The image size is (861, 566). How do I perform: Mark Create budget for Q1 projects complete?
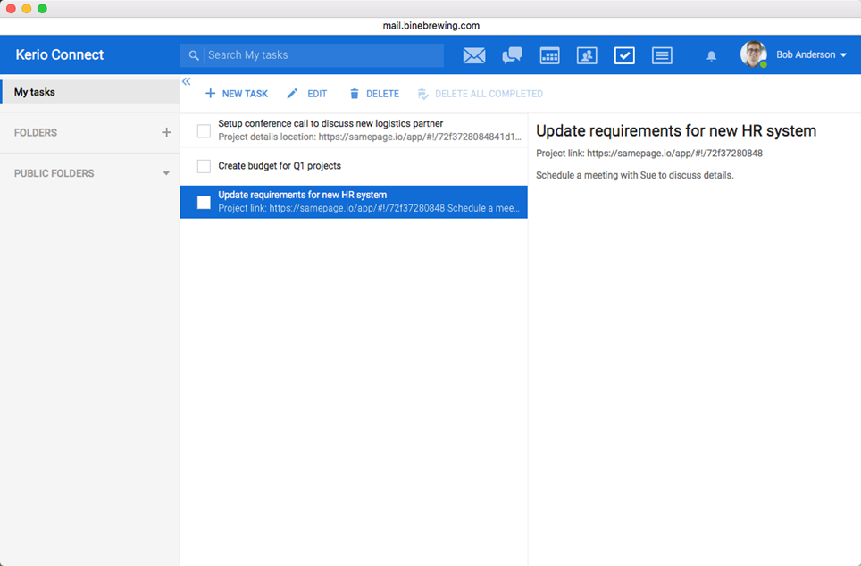click(x=204, y=166)
